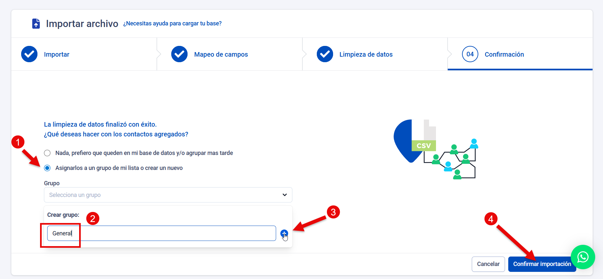Click the blue plus add-group icon
The image size is (603, 279).
pos(284,233)
